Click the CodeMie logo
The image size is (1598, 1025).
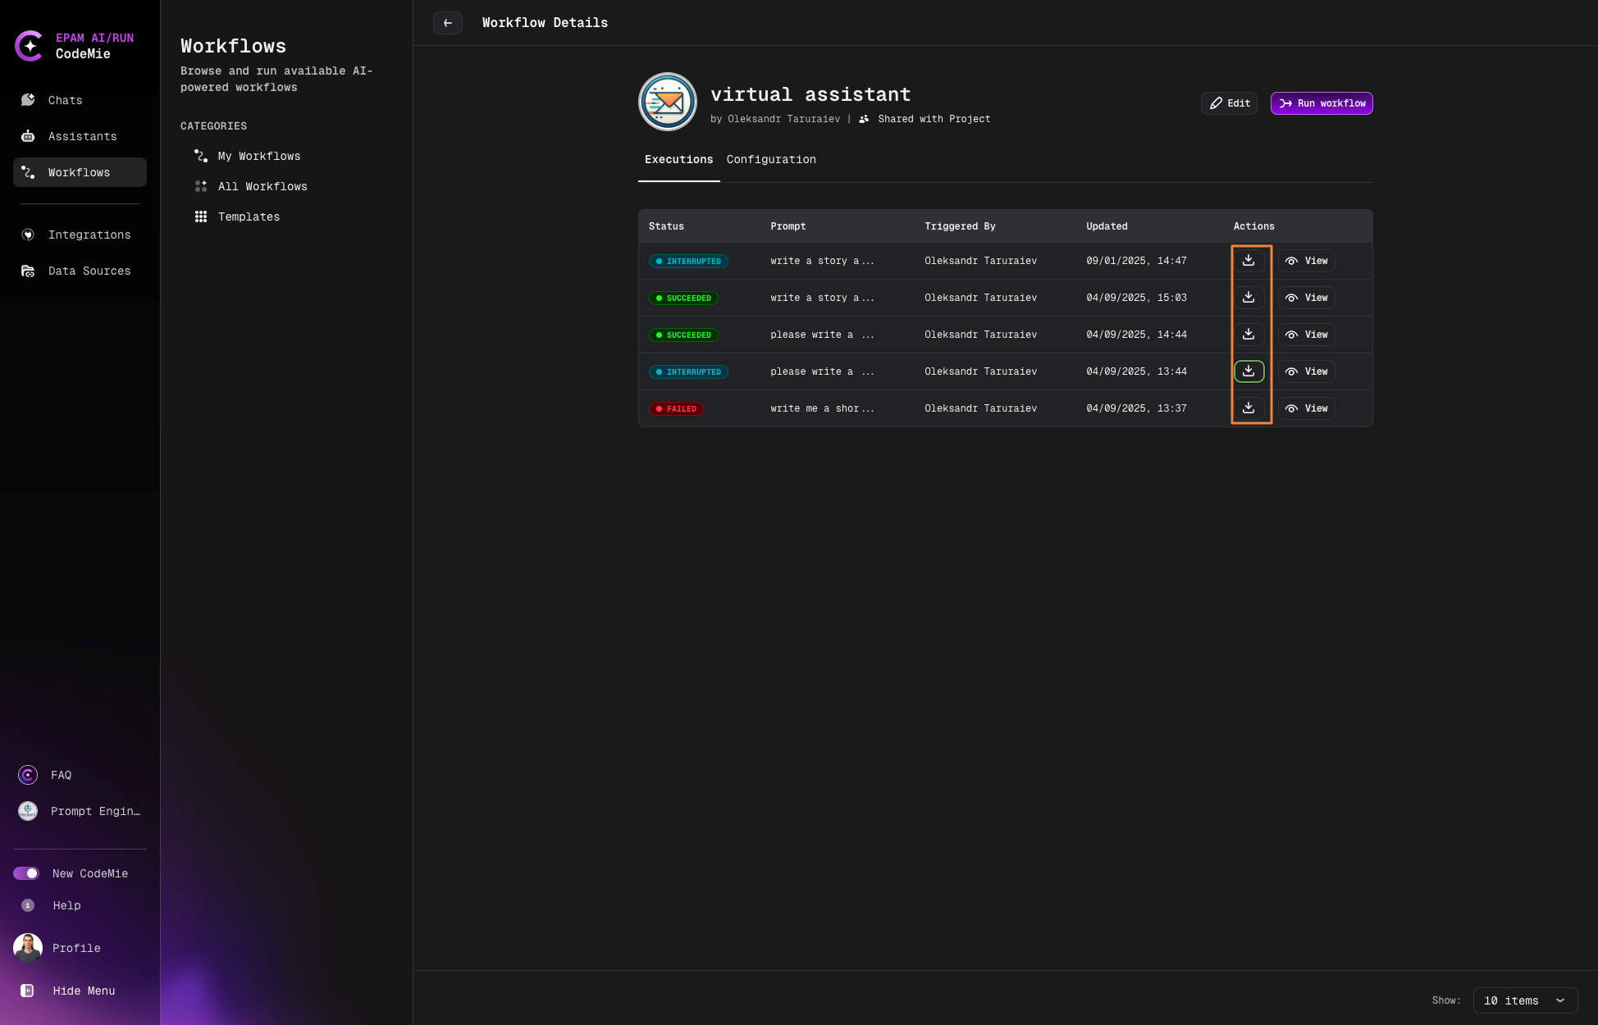tap(30, 46)
